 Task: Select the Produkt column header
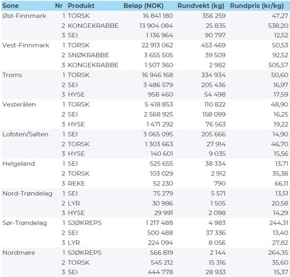pyautogui.click(x=81, y=6)
